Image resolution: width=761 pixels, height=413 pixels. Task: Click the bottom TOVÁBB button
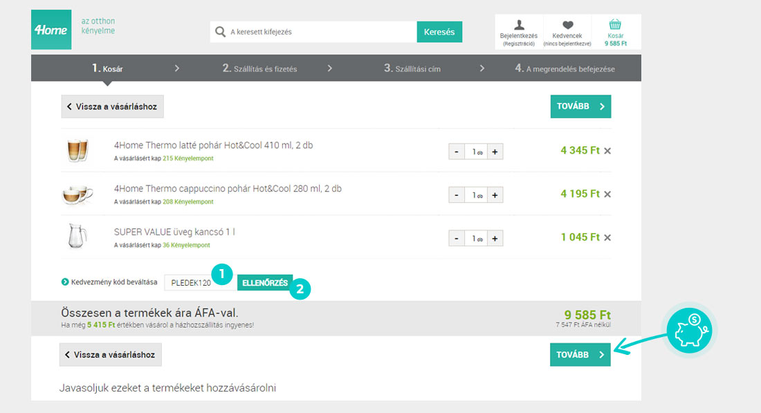pyautogui.click(x=580, y=355)
